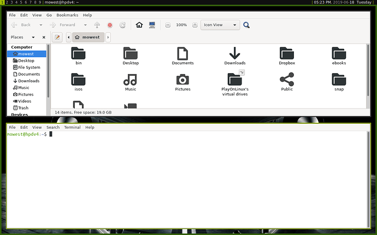Click the Places sidebar scrollbar

(48, 71)
